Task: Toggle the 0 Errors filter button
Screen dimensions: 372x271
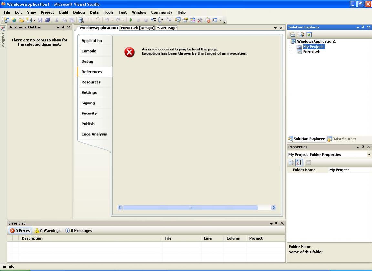Action: [20, 230]
